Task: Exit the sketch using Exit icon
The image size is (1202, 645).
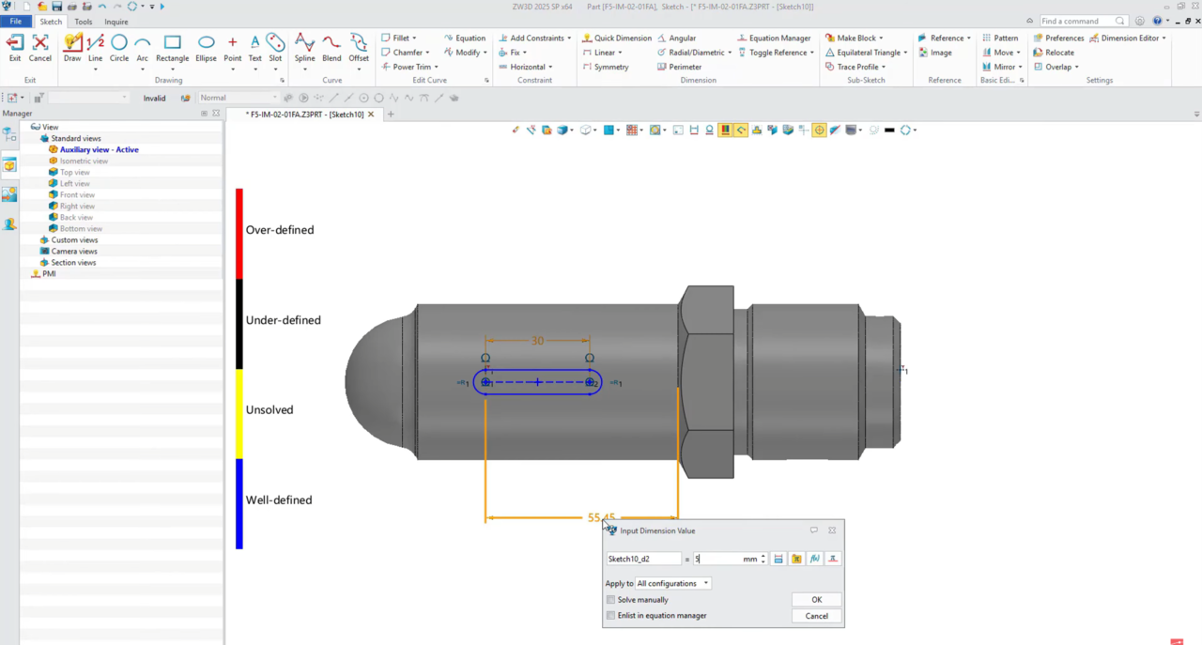Action: click(15, 43)
